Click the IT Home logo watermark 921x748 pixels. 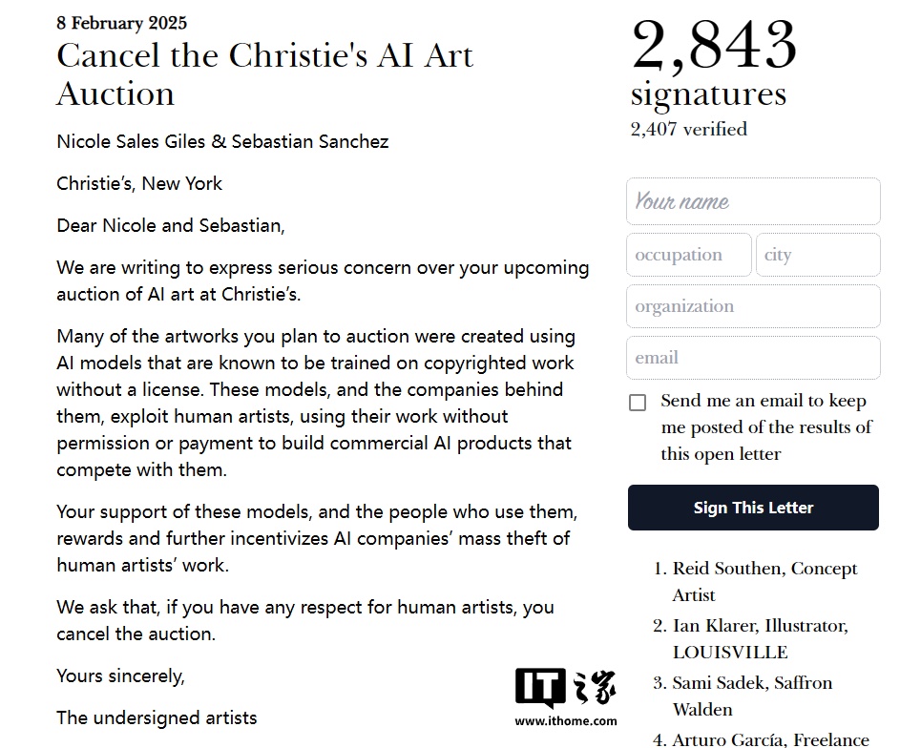[x=566, y=688]
